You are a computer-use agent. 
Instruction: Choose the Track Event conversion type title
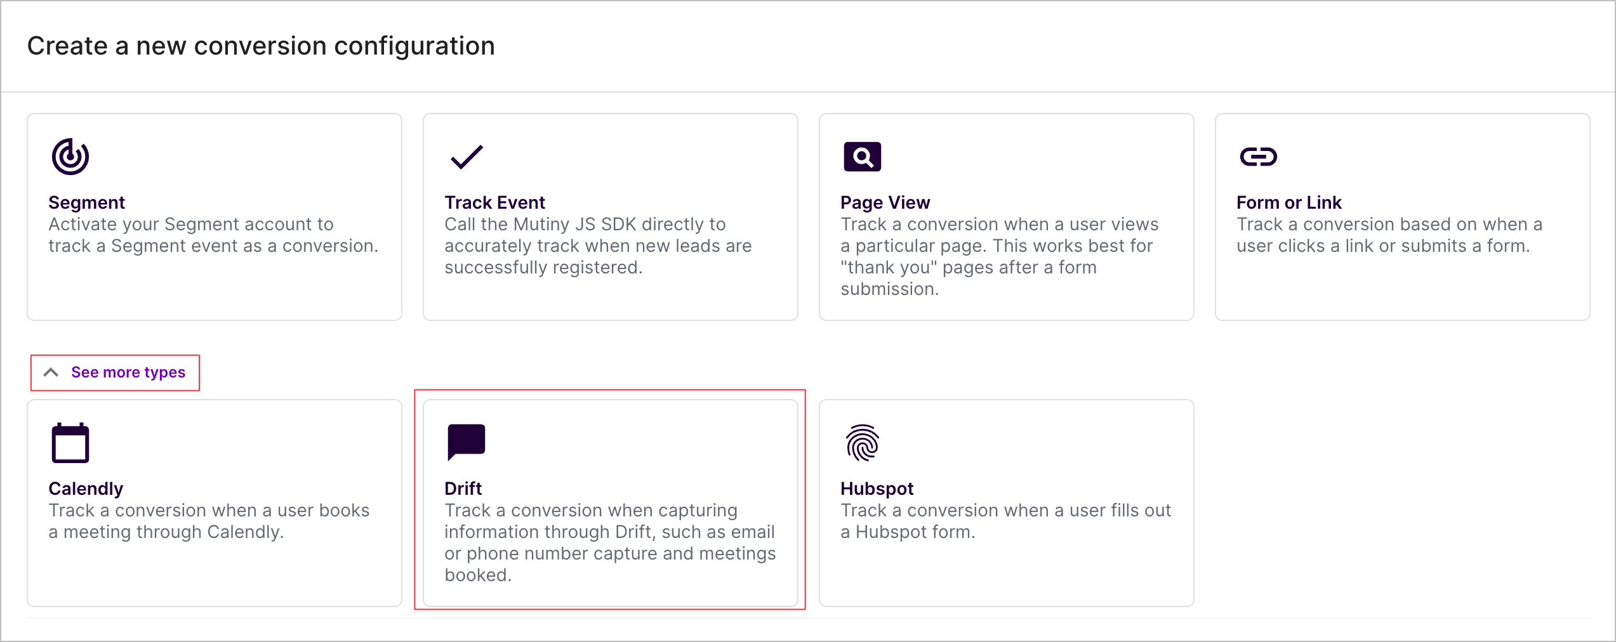[x=494, y=202]
